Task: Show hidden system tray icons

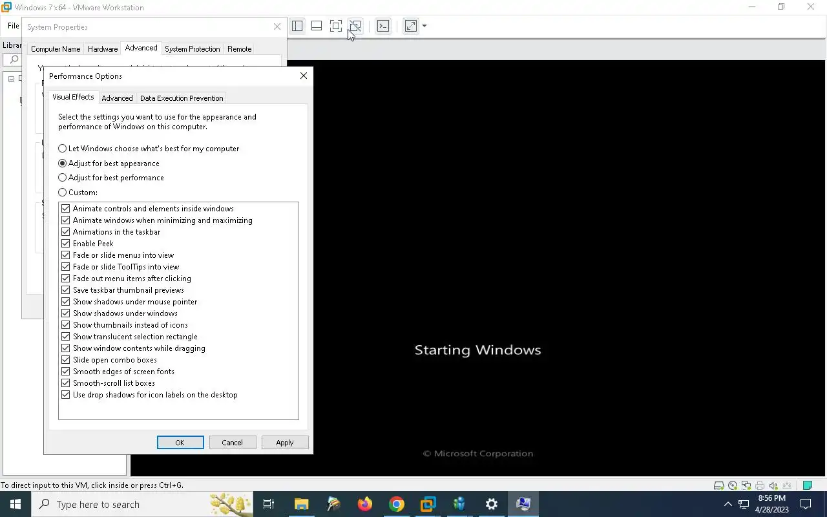Action: pos(728,504)
